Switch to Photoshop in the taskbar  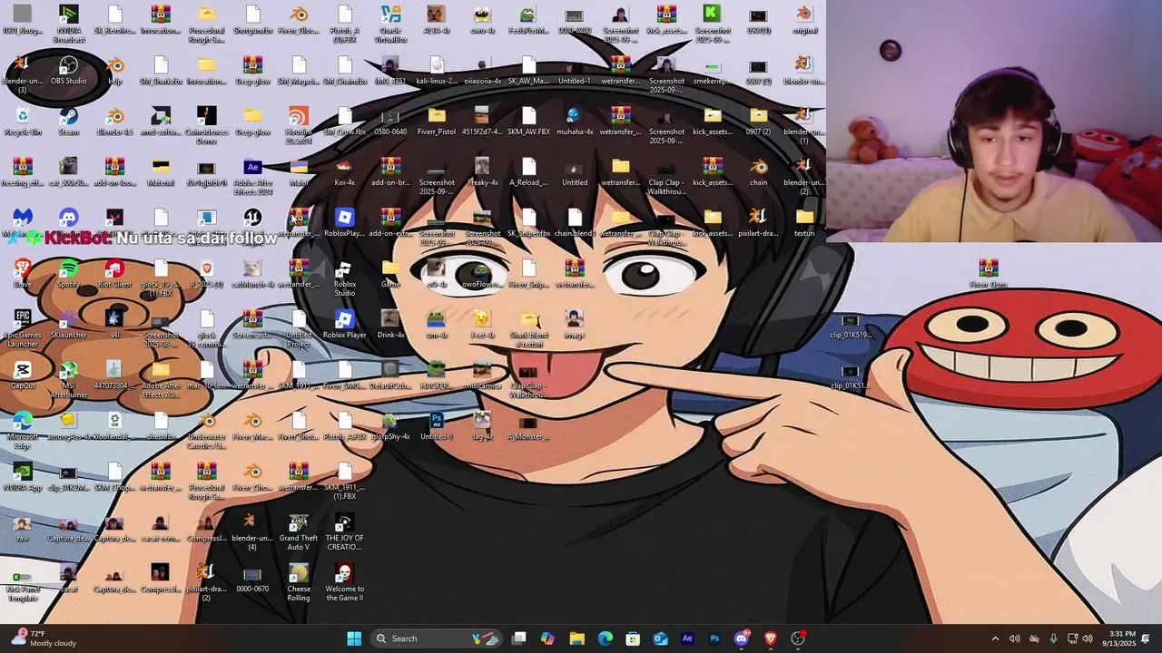tap(714, 638)
